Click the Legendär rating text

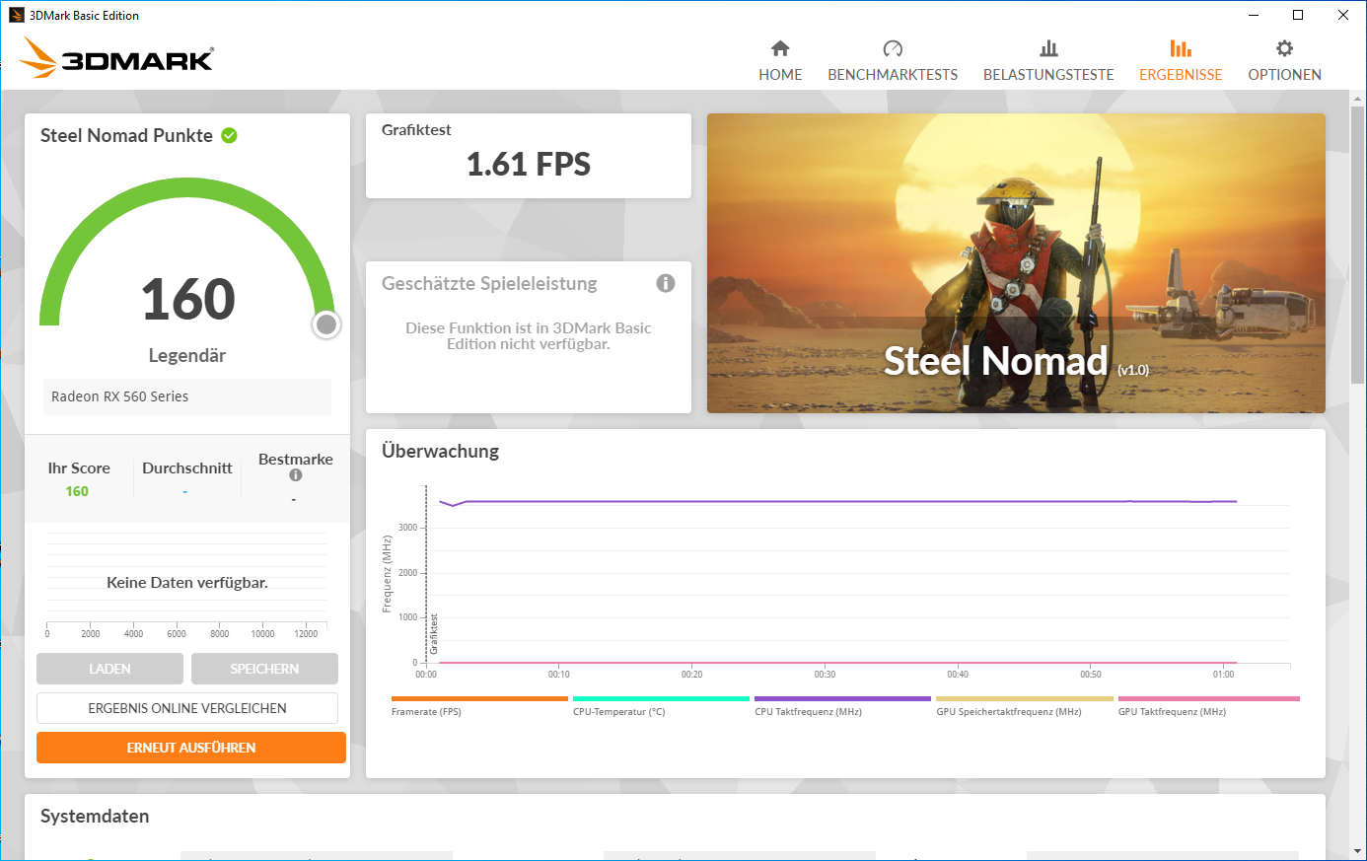(x=187, y=355)
